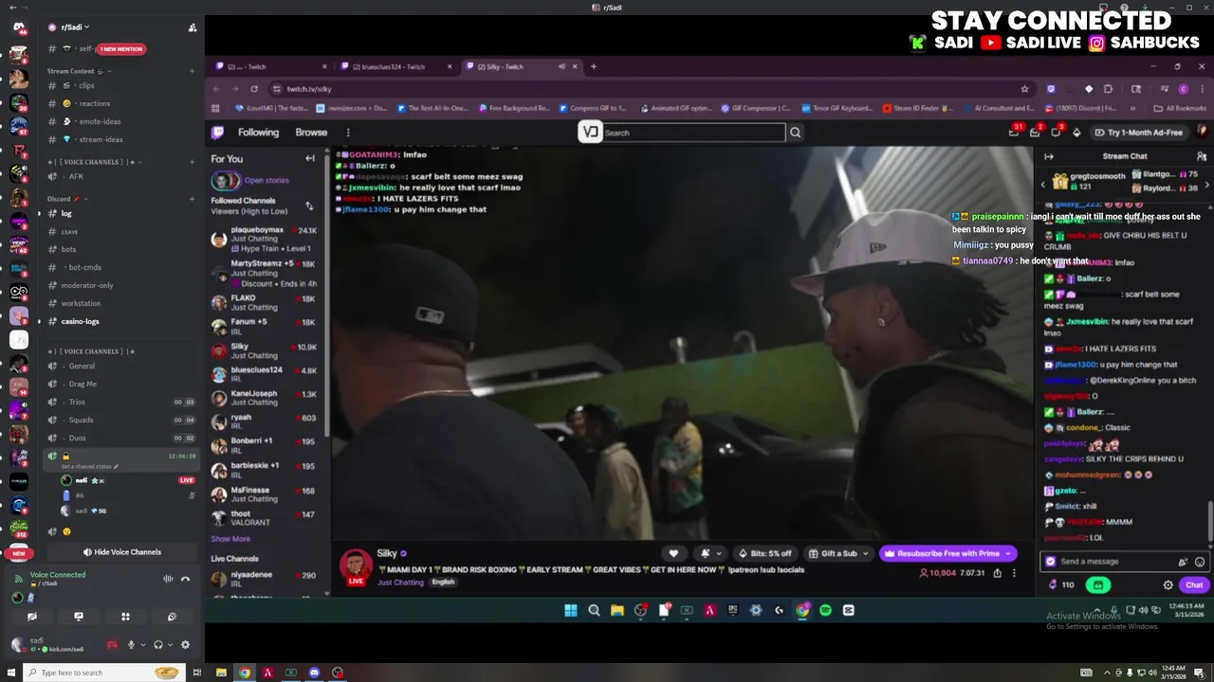1214x682 pixels.
Task: Show More followed channels
Action: click(x=230, y=539)
